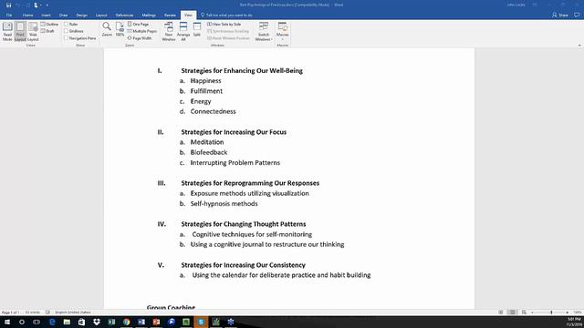Click the zoom out minus button

532,313
